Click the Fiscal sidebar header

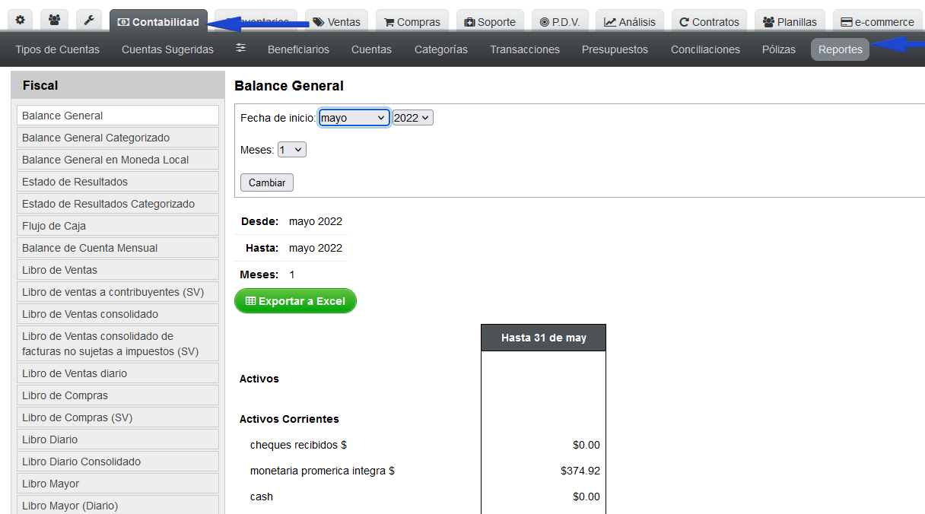118,85
